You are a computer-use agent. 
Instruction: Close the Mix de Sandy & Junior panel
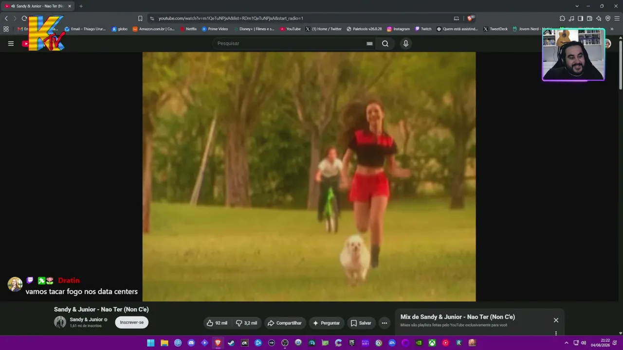pyautogui.click(x=556, y=320)
